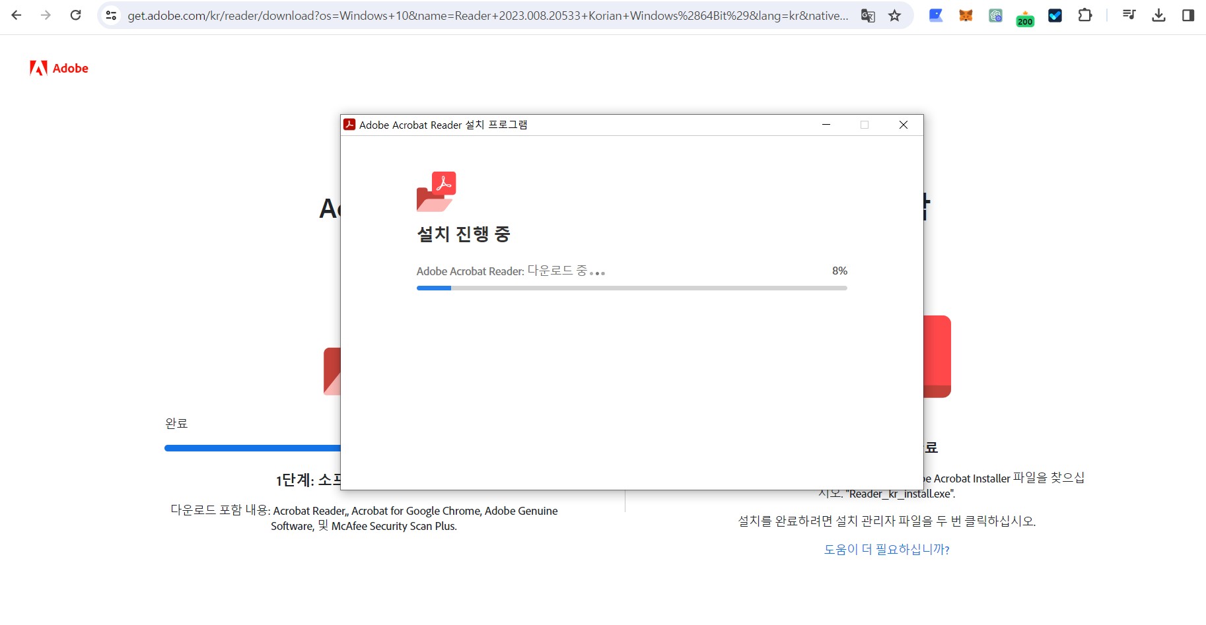The image size is (1206, 625).
Task: Click the red Acrobat folder icon in installer
Action: coord(437,191)
